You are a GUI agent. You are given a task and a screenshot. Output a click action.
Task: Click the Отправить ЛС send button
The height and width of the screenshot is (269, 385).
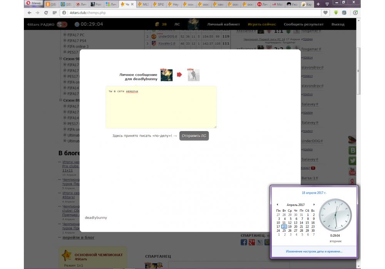pos(194,136)
